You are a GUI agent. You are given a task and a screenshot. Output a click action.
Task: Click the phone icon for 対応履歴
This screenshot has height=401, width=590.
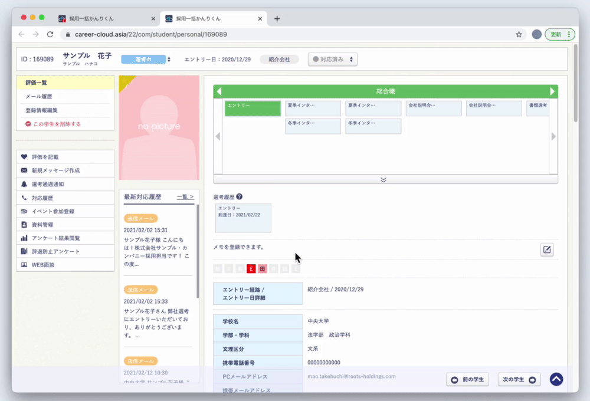click(x=24, y=198)
